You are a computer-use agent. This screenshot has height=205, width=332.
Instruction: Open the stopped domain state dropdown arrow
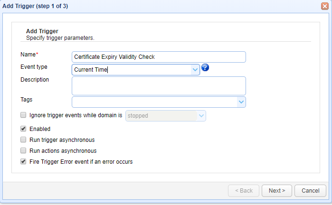point(201,115)
